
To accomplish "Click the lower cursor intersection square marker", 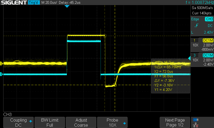I will (115, 85).
